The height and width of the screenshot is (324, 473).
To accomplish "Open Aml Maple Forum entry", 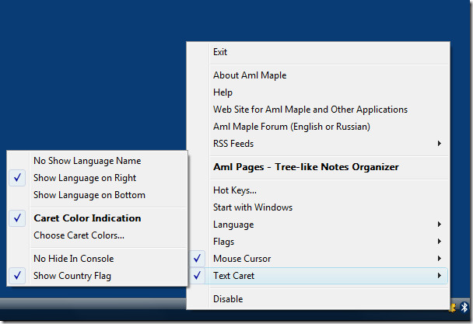I will [x=318, y=127].
